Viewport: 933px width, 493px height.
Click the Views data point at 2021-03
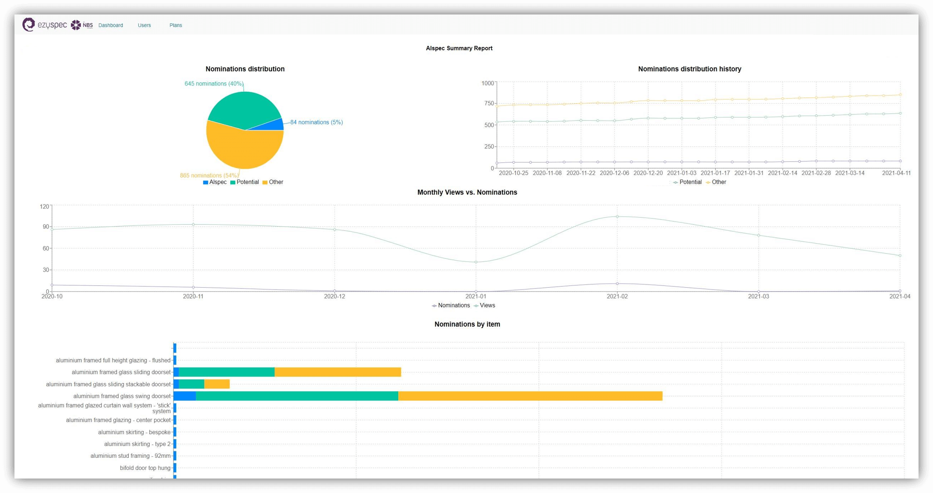tap(759, 235)
